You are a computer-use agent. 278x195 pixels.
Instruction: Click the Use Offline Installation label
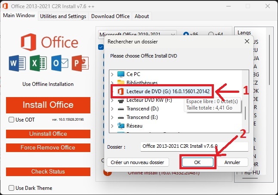(48, 84)
